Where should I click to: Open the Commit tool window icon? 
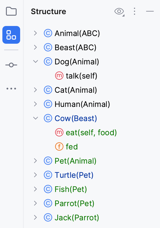[11, 65]
